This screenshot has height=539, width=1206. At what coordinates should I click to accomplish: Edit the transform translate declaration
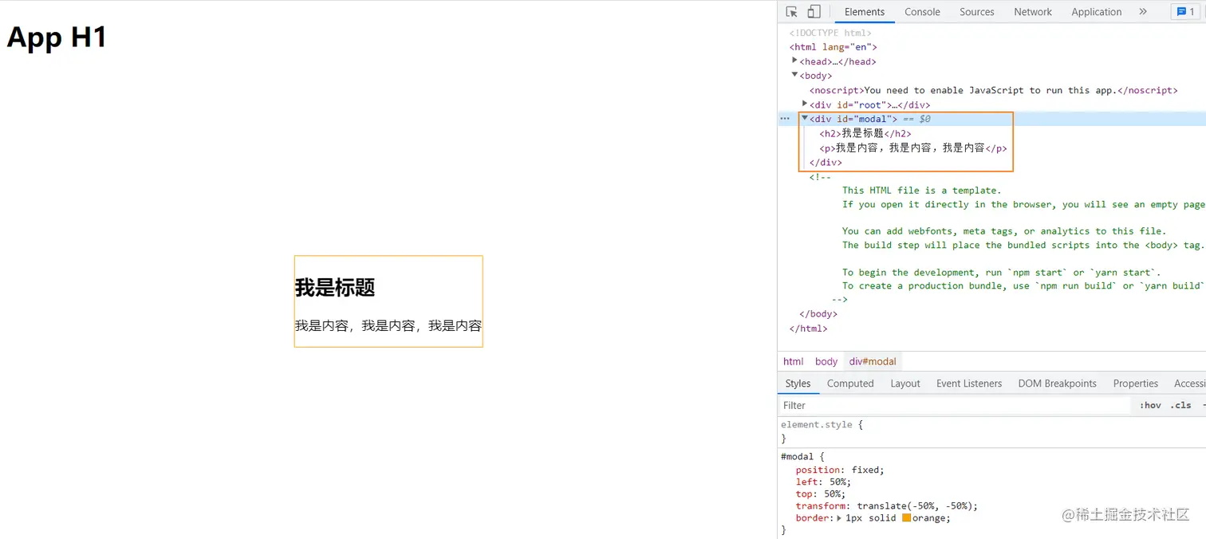tap(886, 506)
